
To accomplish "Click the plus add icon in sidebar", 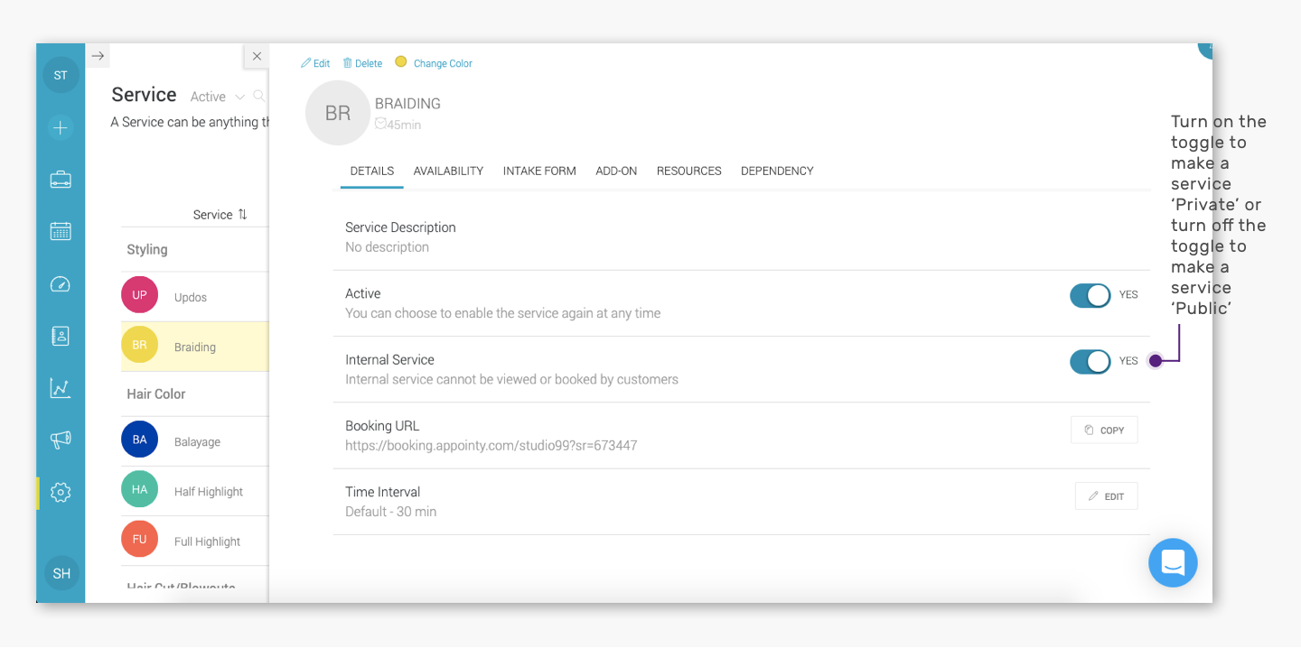I will click(x=61, y=128).
